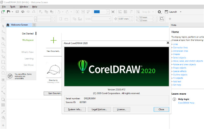Open the Lines hint link
The width and height of the screenshot is (204, 129).
click(175, 44)
